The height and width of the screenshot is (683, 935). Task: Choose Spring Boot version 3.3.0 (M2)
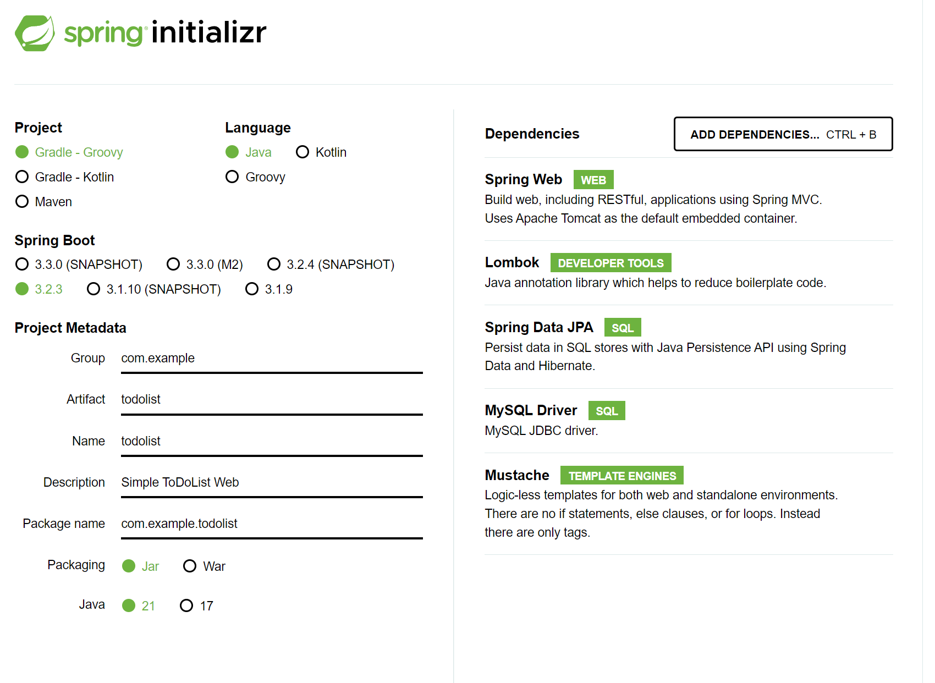pyautogui.click(x=173, y=265)
